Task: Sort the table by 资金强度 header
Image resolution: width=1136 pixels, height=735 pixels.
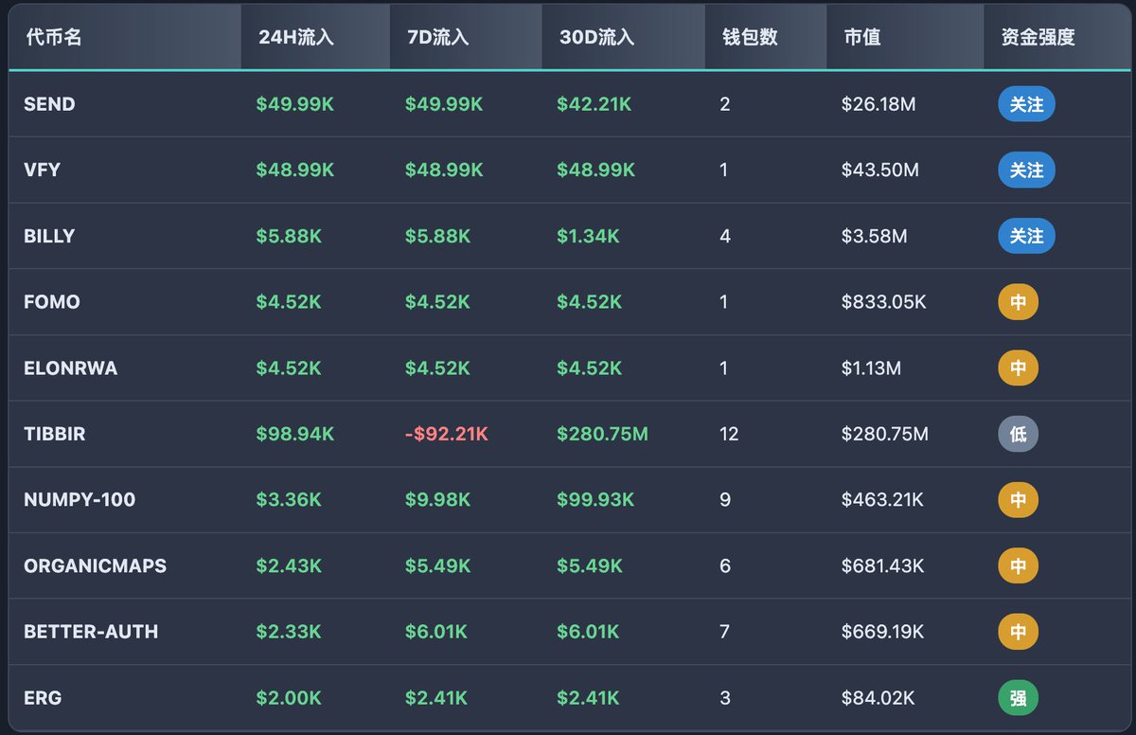Action: (x=1038, y=38)
